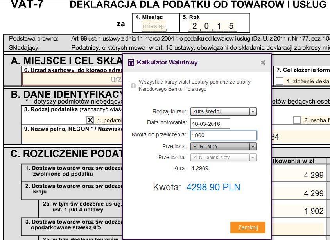Viewport: 330px width, 240px height.
Task: Click the calculator icon in dialog title
Action: click(131, 63)
